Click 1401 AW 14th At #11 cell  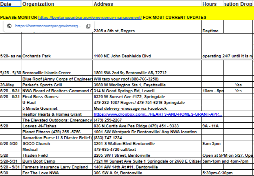(x=147, y=167)
